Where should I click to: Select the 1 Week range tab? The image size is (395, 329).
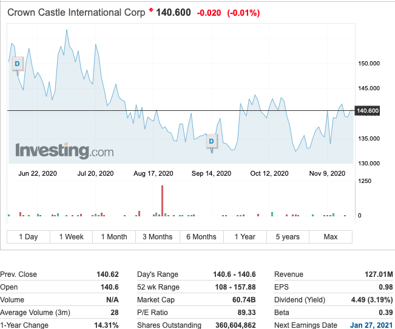tap(71, 237)
